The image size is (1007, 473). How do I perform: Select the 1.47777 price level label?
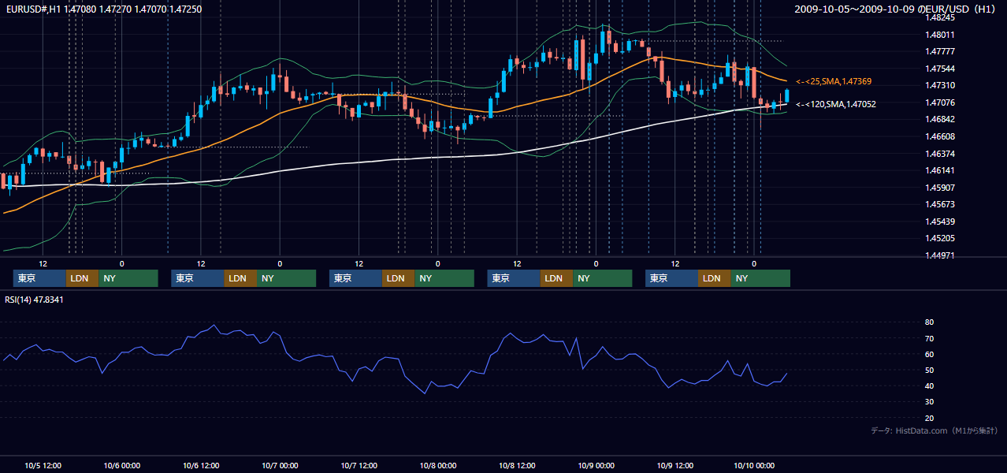[x=940, y=51]
